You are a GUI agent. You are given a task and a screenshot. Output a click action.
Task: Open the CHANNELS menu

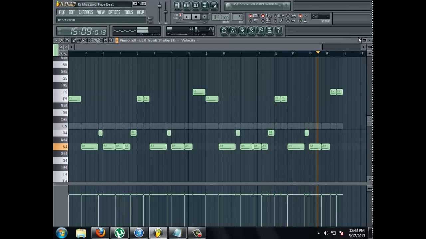click(86, 12)
